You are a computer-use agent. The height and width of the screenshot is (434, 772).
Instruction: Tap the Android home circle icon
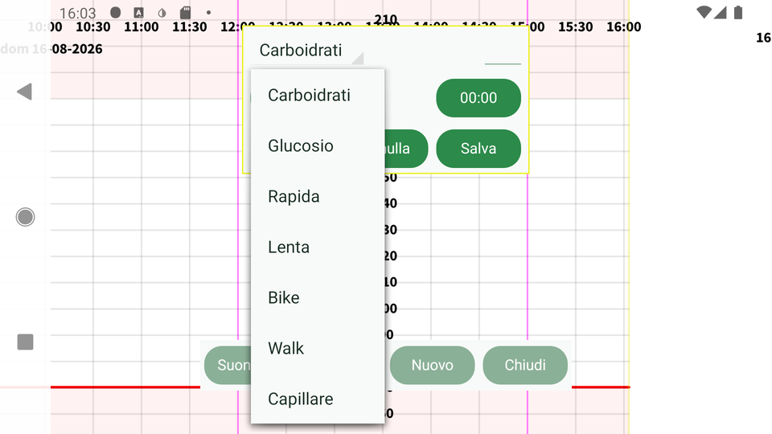25,217
